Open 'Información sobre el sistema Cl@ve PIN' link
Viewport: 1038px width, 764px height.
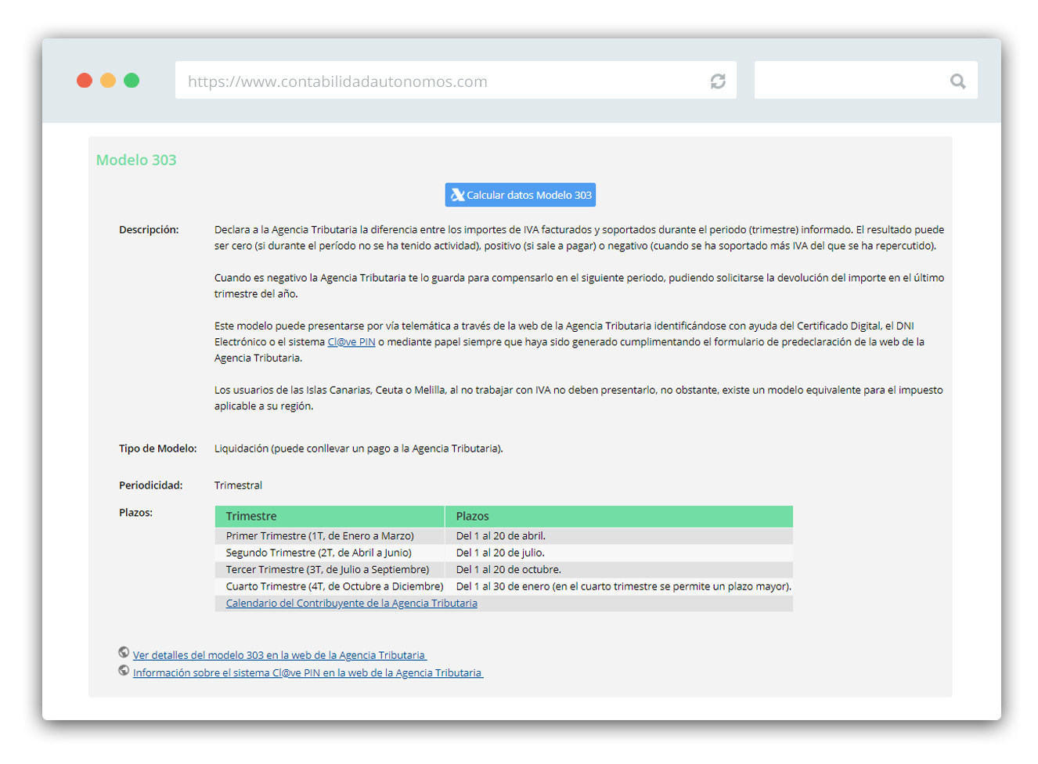click(308, 673)
